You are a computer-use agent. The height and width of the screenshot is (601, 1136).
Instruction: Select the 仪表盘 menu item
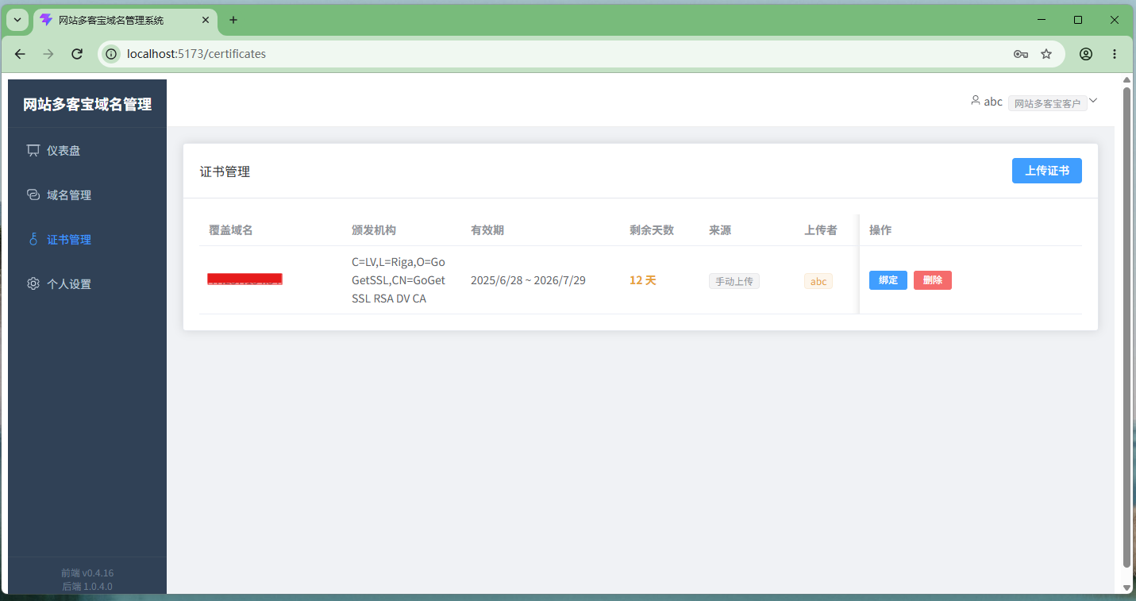(x=87, y=150)
